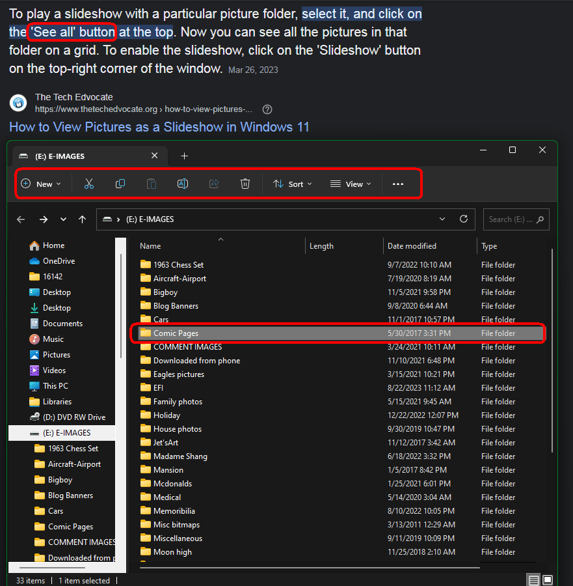Add a new tab with plus icon
This screenshot has height=586, width=573.
[185, 156]
